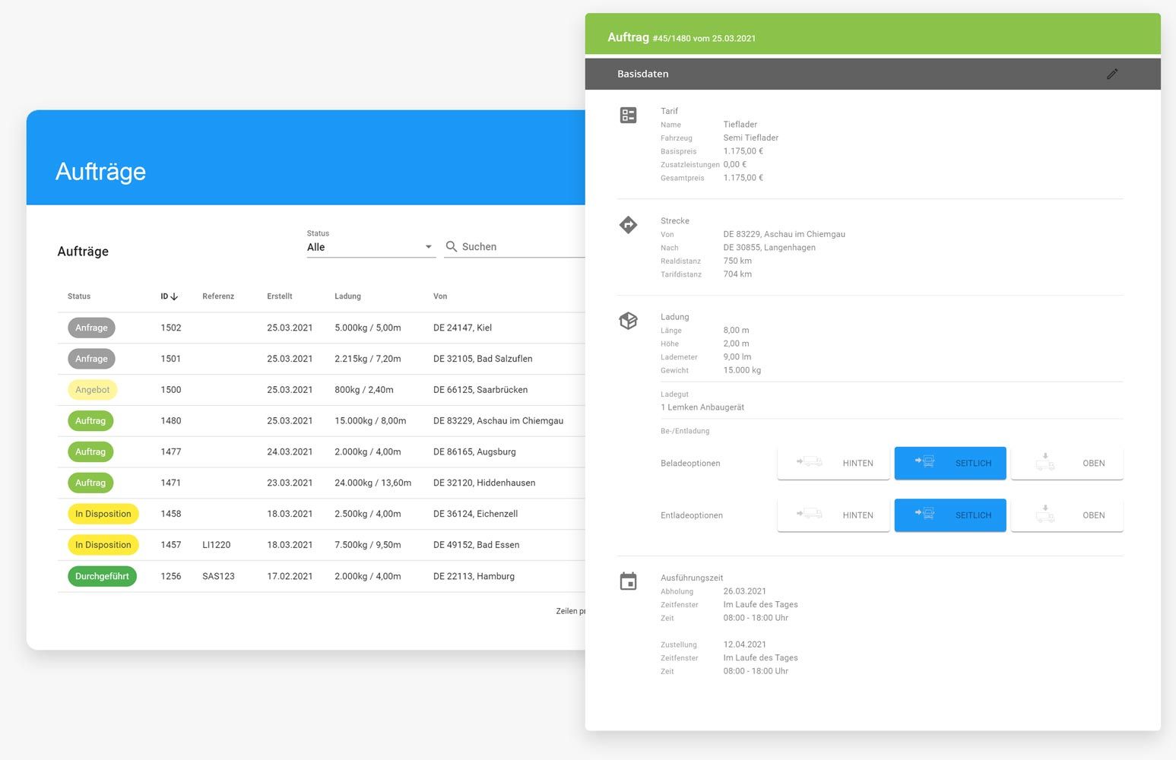Screen dimensions: 1176x760
Task: Select OBEN for Beladeoptionen
Action: coord(1067,463)
